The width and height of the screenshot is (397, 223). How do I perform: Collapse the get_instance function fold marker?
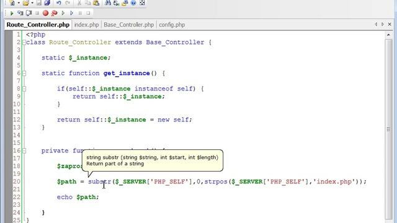pyautogui.click(x=24, y=74)
